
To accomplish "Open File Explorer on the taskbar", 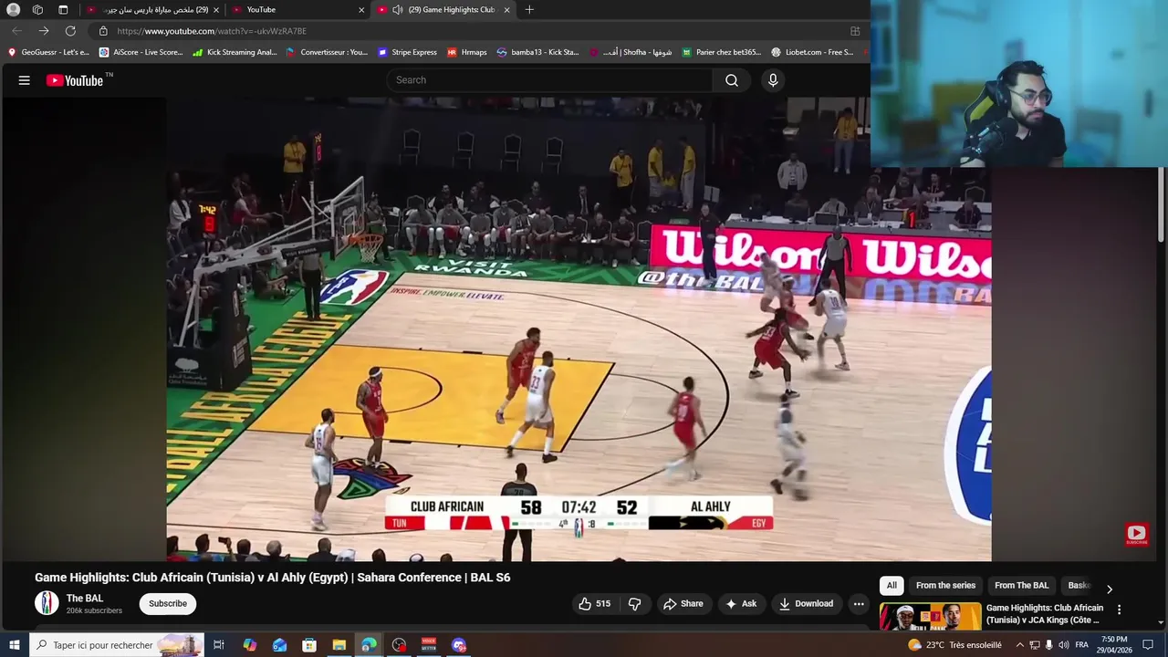I will tap(339, 645).
